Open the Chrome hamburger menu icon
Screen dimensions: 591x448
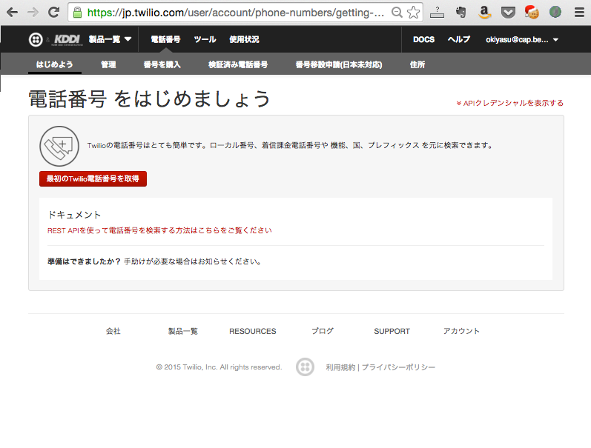click(579, 13)
